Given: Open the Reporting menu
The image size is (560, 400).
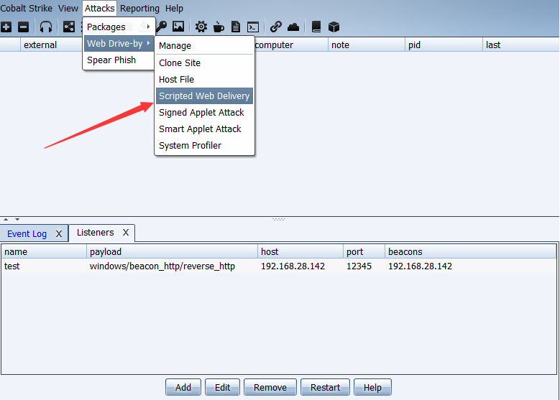Looking at the screenshot, I should pos(139,9).
